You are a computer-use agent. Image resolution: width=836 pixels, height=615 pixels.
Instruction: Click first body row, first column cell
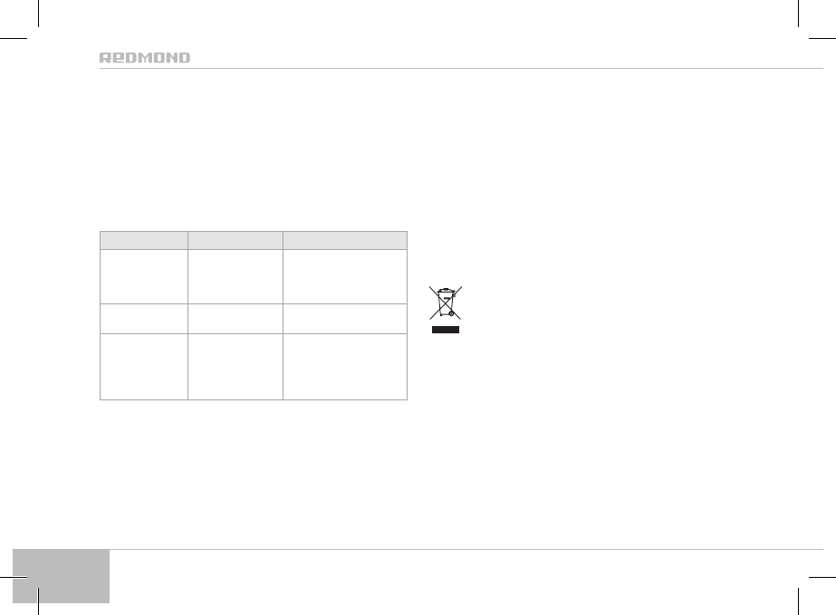click(143, 276)
